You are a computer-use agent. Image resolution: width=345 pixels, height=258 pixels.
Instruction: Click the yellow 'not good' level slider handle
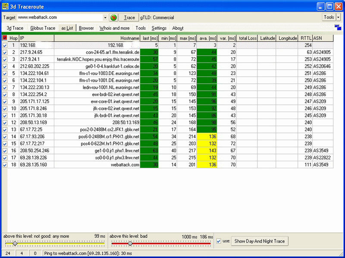pos(15,243)
